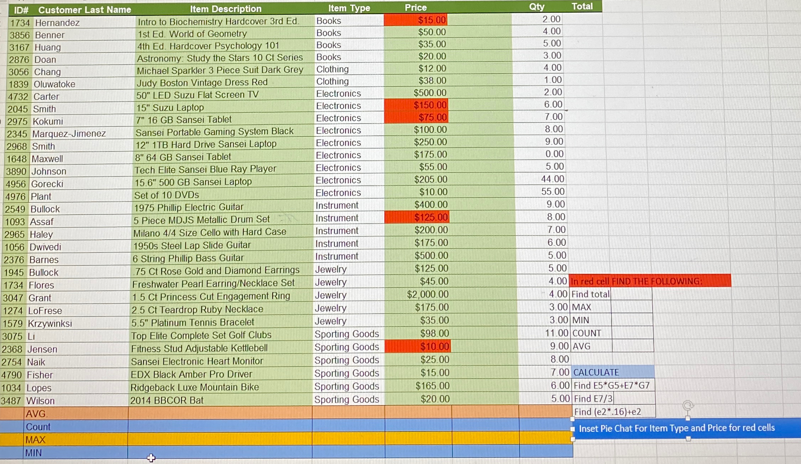Image resolution: width=801 pixels, height=464 pixels.
Task: Click the text box's bottom-center resize handle
Action: point(688,439)
